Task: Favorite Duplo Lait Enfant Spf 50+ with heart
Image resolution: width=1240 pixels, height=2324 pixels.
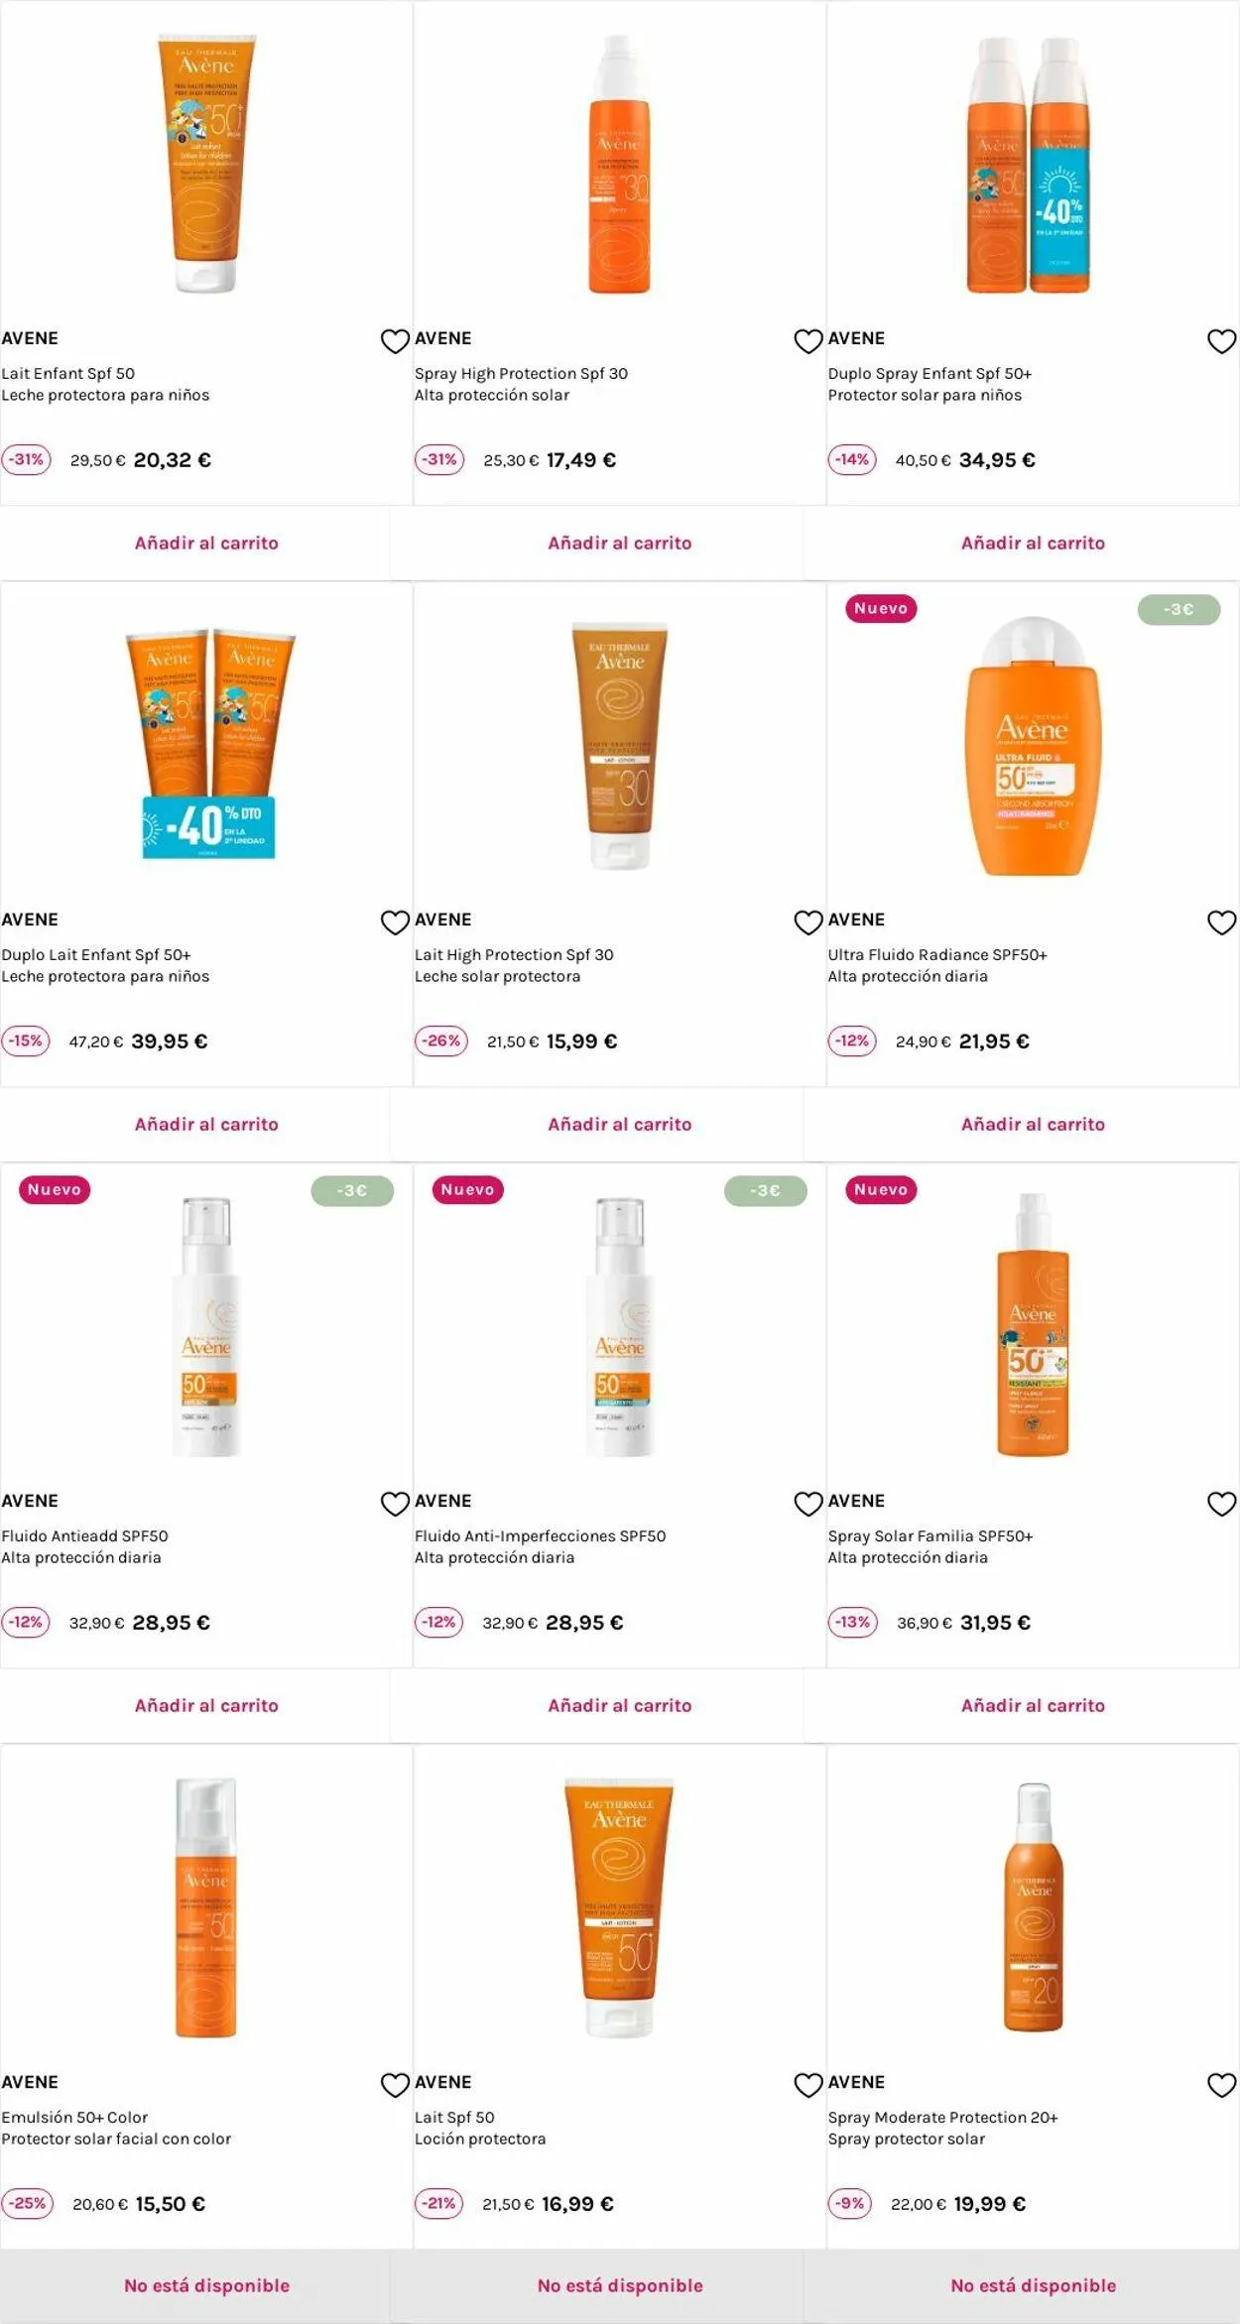Action: (395, 922)
